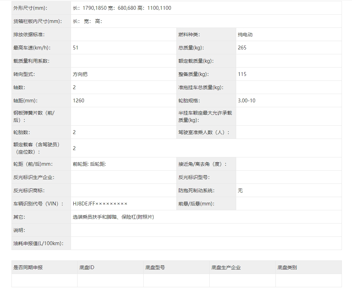Screen dimensions: 352x289
Task: Select the 其它 row optional equipment text
Action: coord(113,217)
